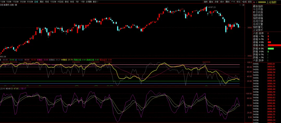Toggle the side panel layout icon
The height and width of the screenshot is (123, 281).
(243, 5)
